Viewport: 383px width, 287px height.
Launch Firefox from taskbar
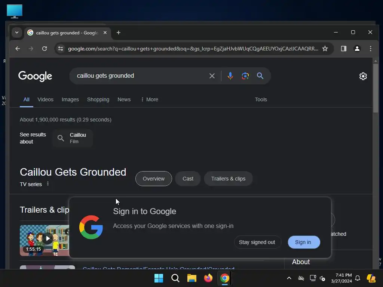pyautogui.click(x=208, y=278)
